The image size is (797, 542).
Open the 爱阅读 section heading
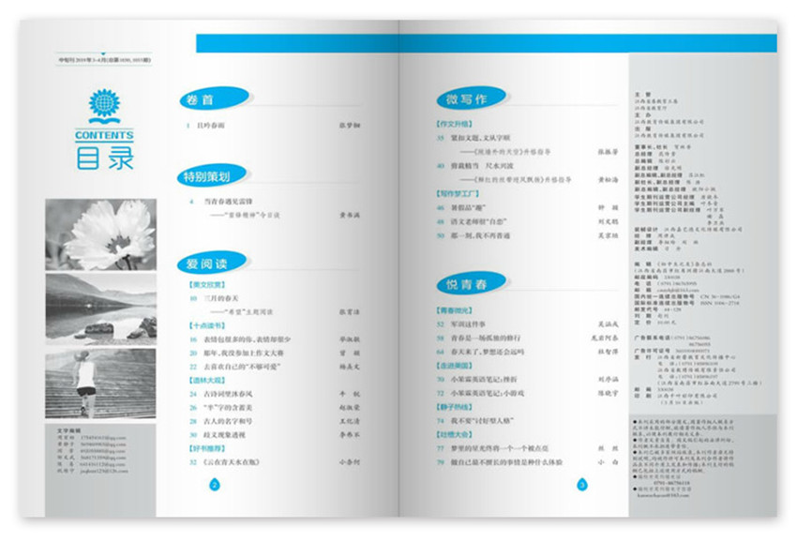tap(212, 262)
